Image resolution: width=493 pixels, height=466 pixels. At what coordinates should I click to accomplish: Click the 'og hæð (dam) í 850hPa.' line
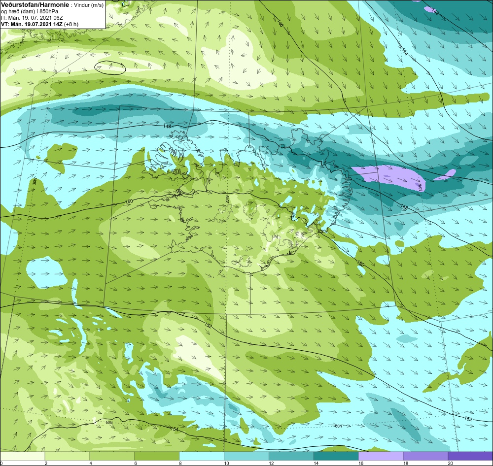[31, 11]
